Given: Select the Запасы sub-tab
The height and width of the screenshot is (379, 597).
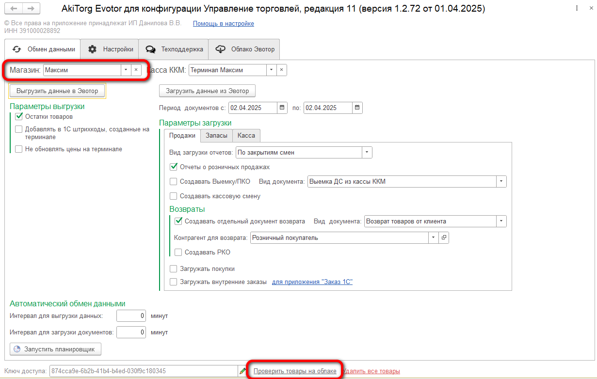Looking at the screenshot, I should pos(217,136).
